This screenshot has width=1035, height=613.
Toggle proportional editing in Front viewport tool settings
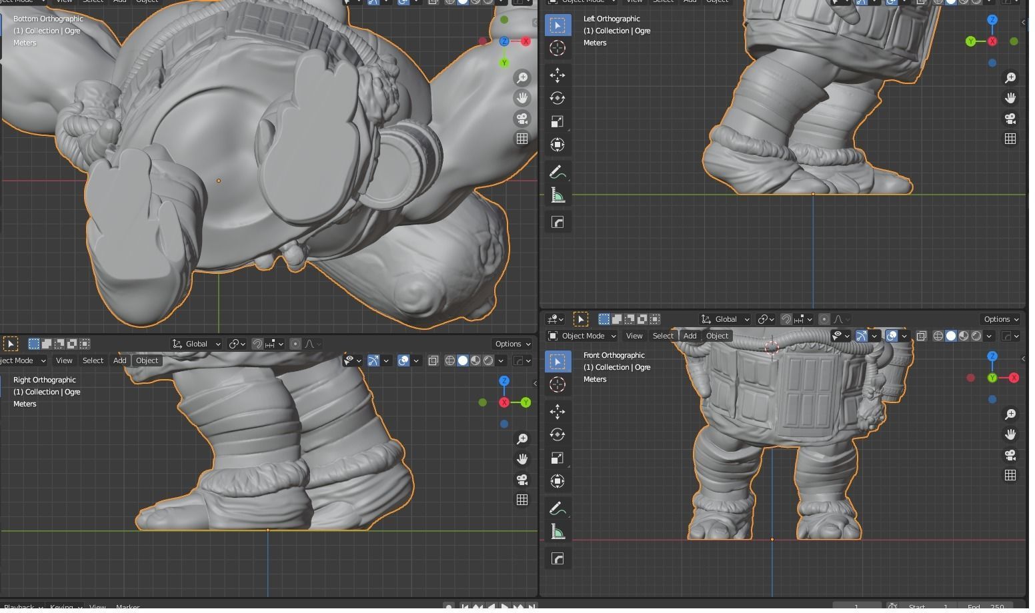pos(824,320)
